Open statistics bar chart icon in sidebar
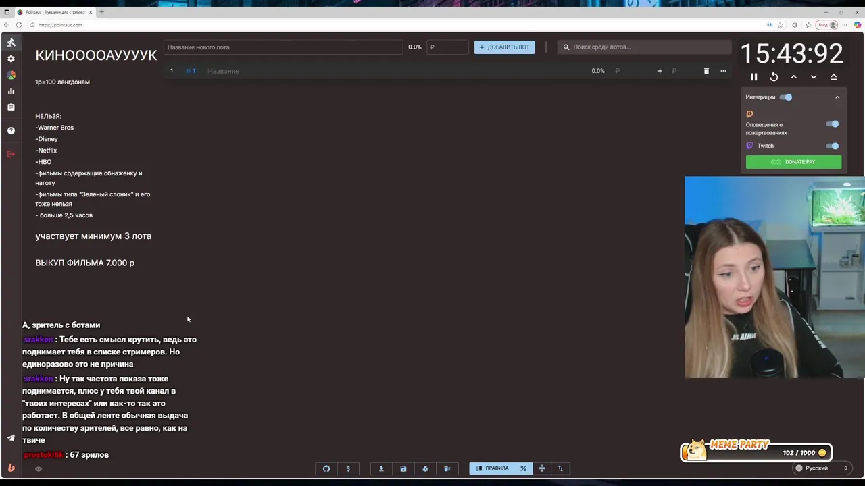Viewport: 865px width, 486px height. pyautogui.click(x=11, y=91)
